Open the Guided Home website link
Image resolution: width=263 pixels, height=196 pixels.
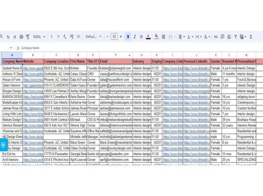coord(33,68)
